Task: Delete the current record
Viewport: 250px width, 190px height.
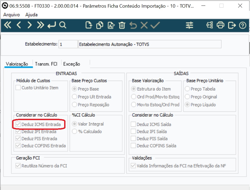Action: point(122,25)
